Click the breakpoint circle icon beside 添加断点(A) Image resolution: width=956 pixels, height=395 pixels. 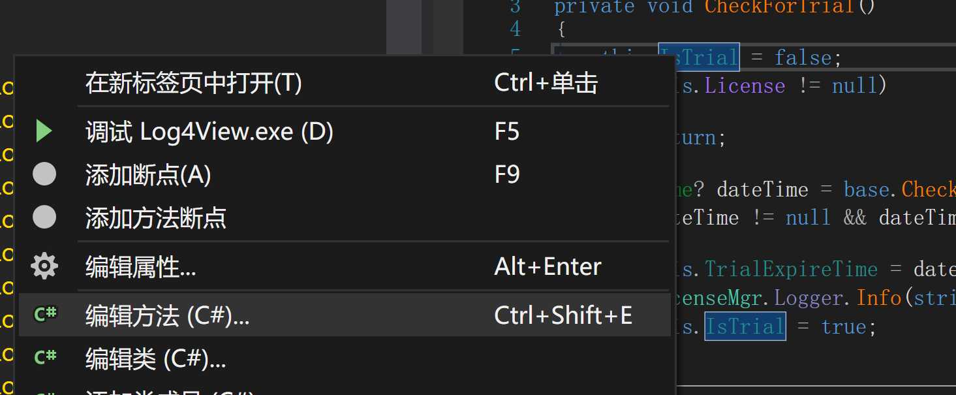point(44,174)
